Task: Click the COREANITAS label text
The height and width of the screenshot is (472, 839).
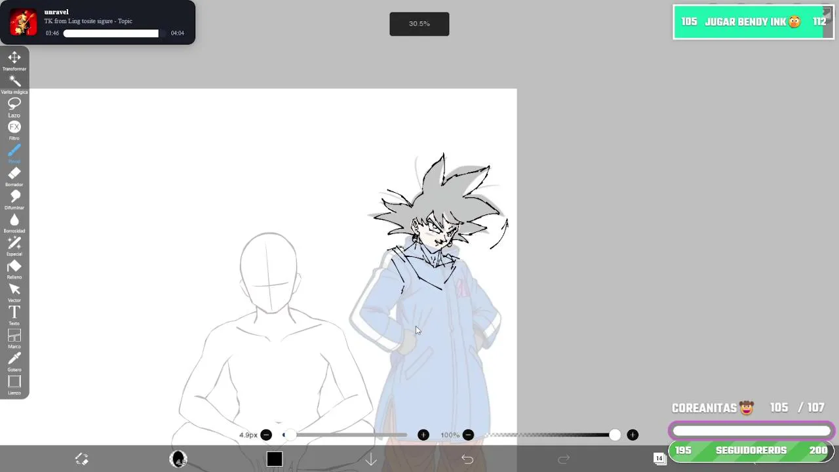Action: [x=704, y=408]
